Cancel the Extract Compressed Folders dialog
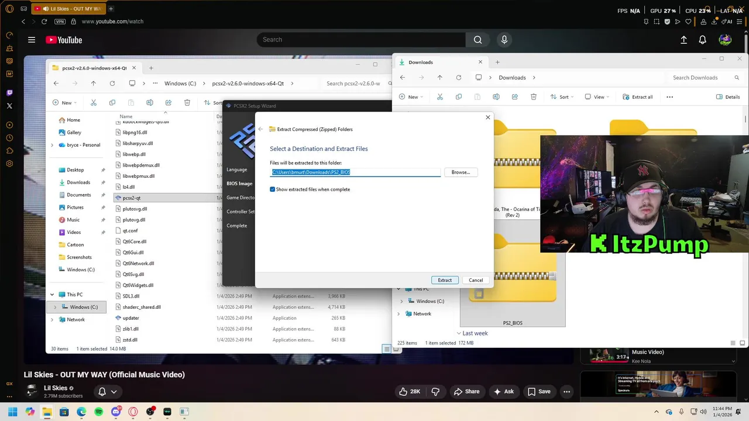 coord(476,280)
